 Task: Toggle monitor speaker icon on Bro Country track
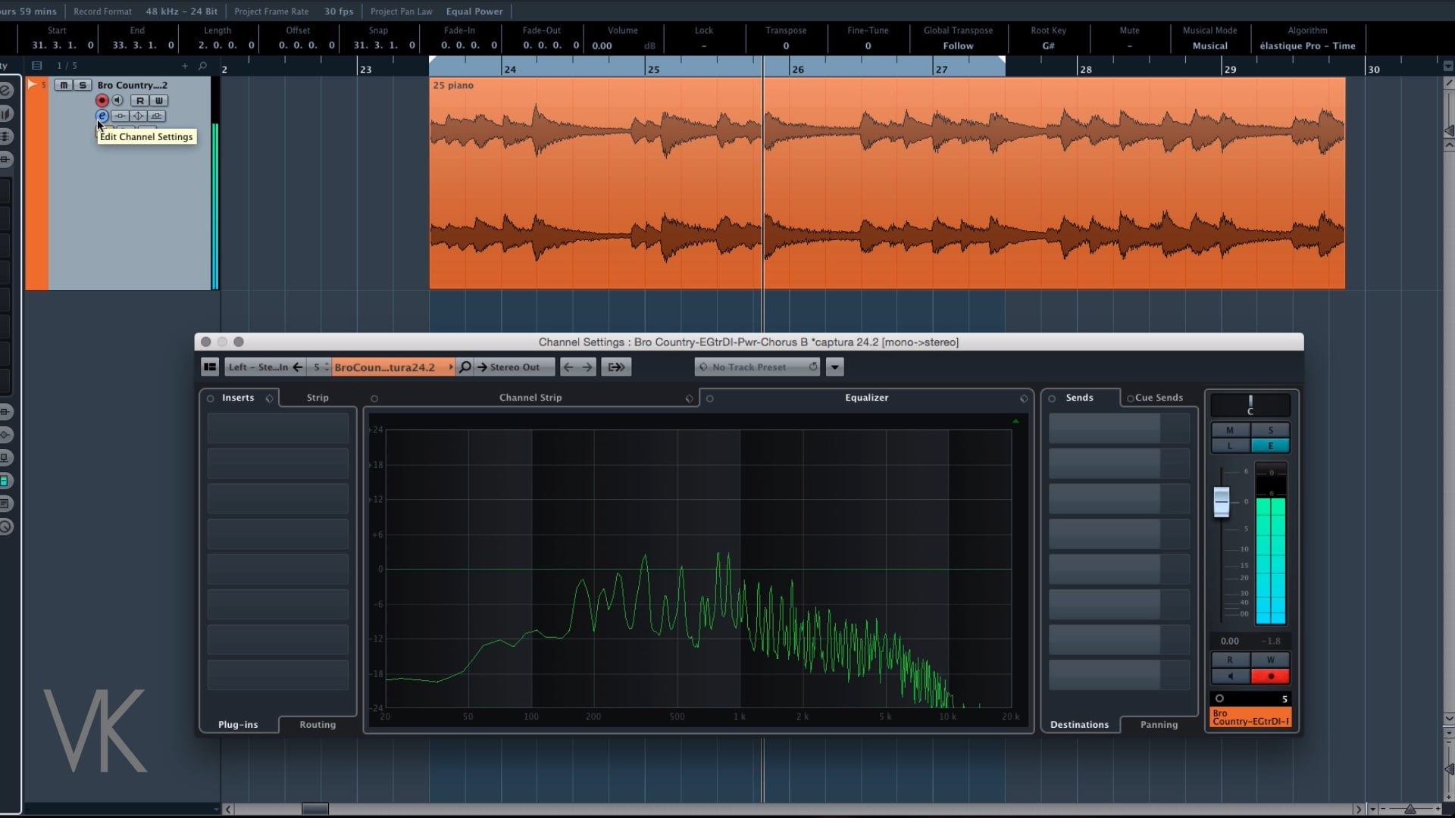[x=117, y=100]
